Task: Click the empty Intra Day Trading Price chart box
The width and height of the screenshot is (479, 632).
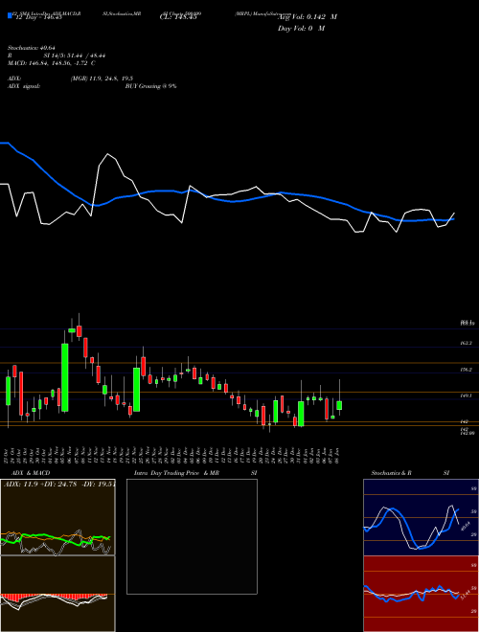Action: (192, 536)
